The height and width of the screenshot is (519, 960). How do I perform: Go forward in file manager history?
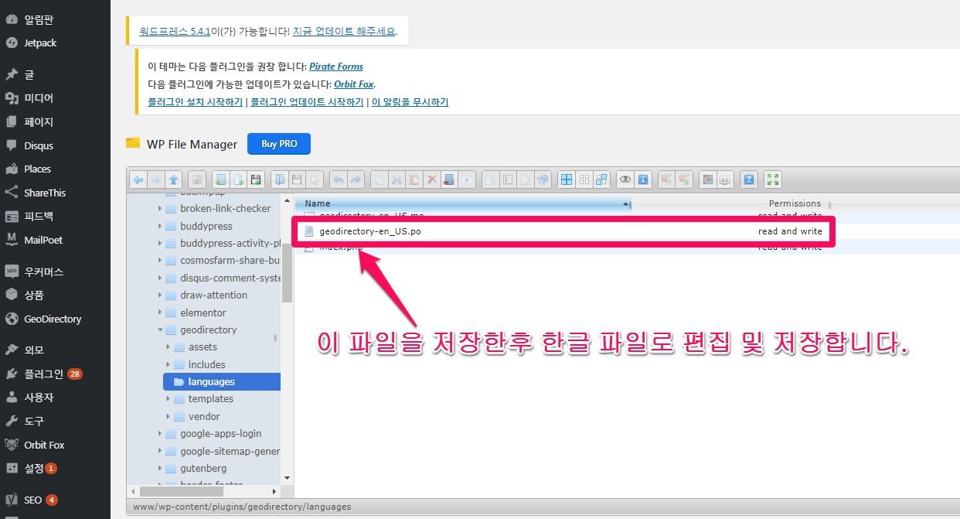pos(156,179)
